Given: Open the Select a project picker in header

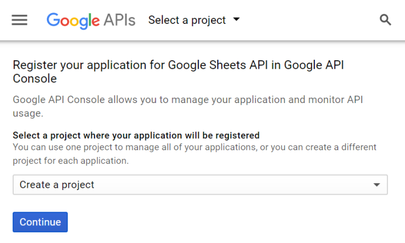Looking at the screenshot, I should pos(194,20).
